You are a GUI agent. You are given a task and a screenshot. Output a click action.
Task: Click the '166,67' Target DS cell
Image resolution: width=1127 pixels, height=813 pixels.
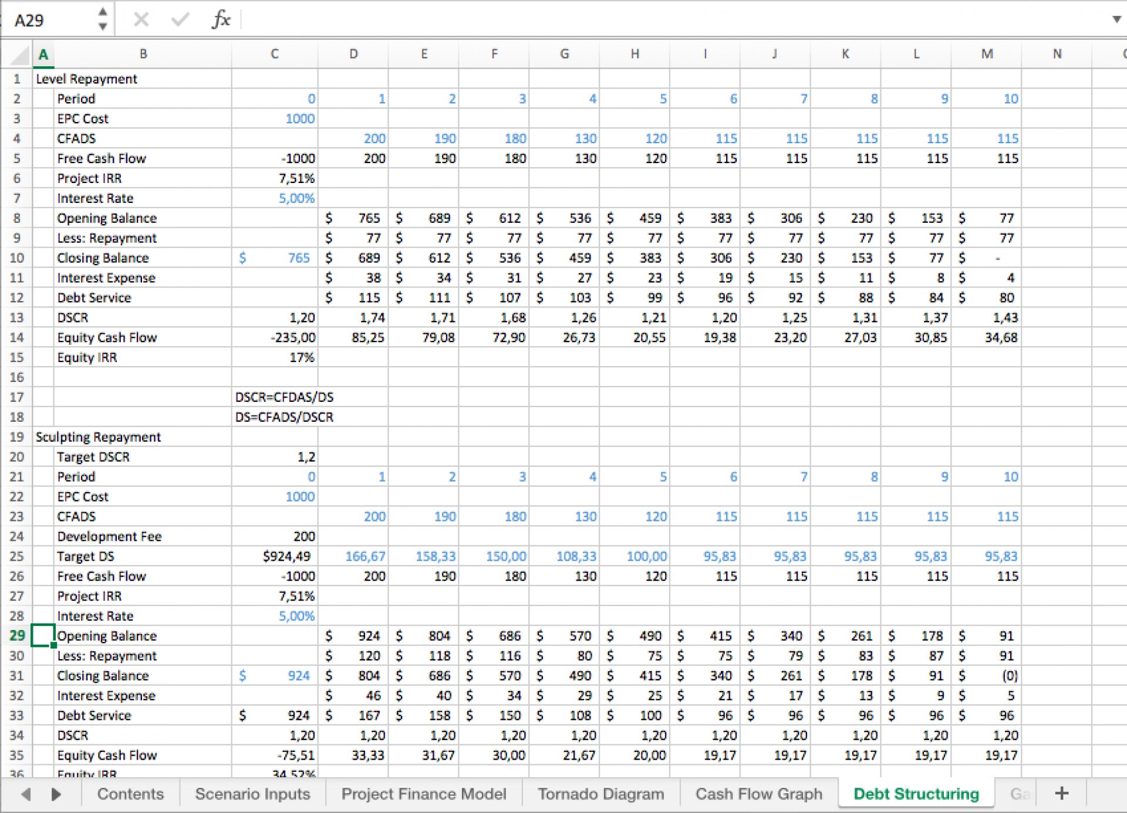[x=353, y=556]
